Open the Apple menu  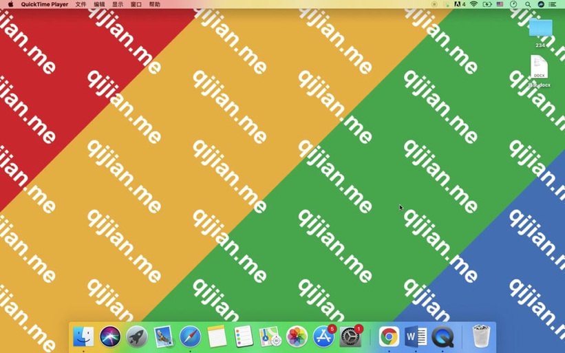10,4
